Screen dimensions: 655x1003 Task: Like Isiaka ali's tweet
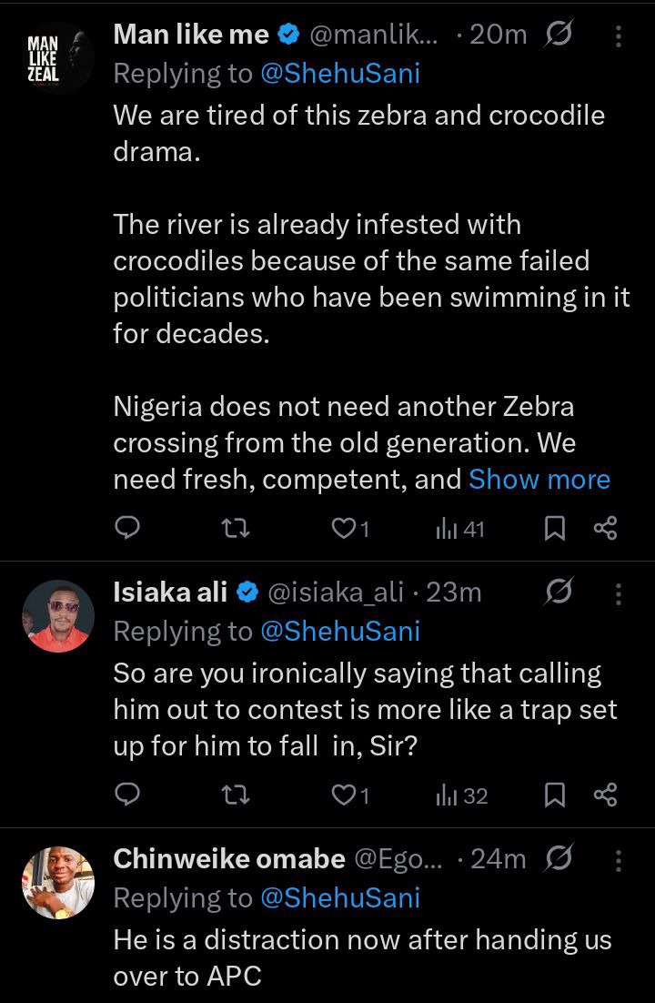tap(350, 795)
